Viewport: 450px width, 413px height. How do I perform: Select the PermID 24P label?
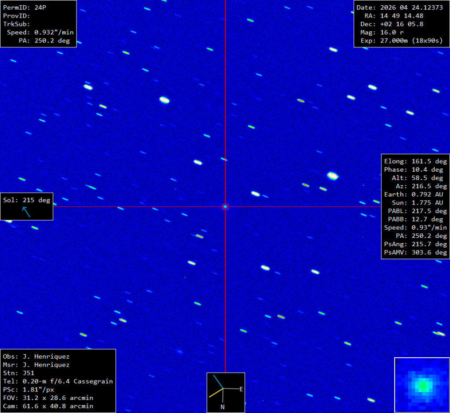pos(25,7)
